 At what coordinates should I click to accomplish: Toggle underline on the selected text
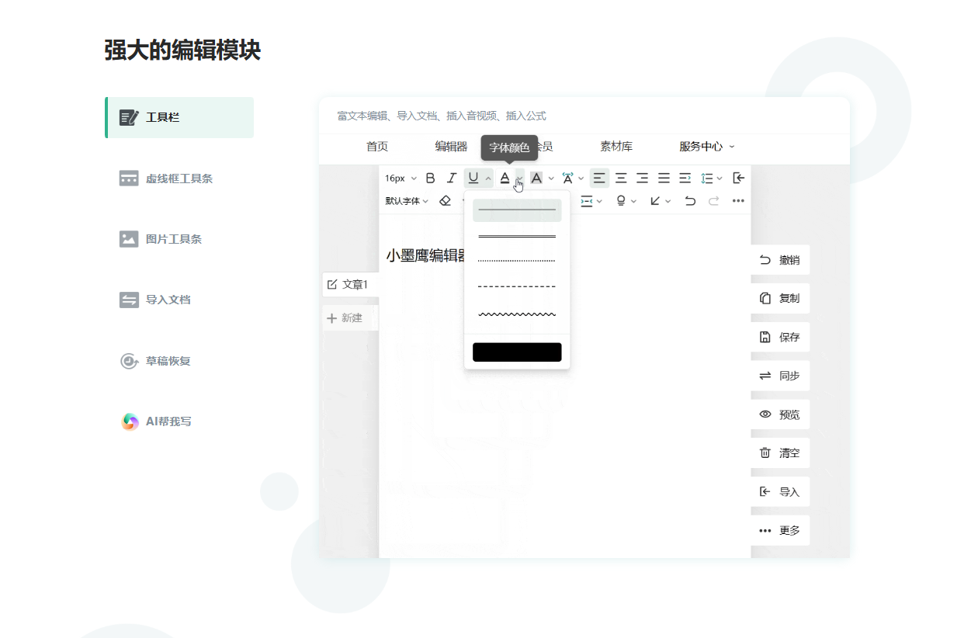pos(473,179)
